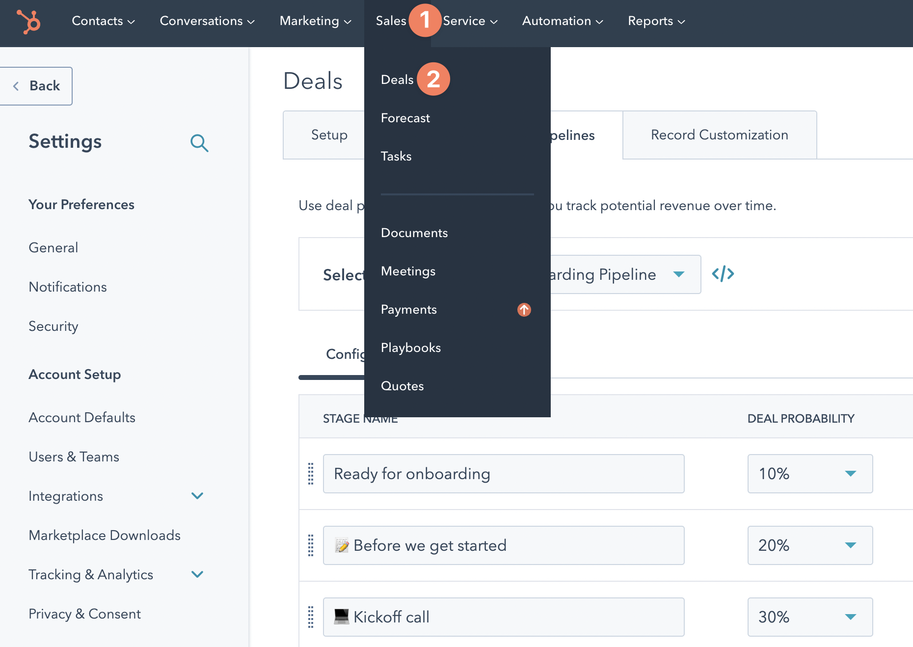
Task: Choose Forecast in the Sales dropdown
Action: pos(405,118)
